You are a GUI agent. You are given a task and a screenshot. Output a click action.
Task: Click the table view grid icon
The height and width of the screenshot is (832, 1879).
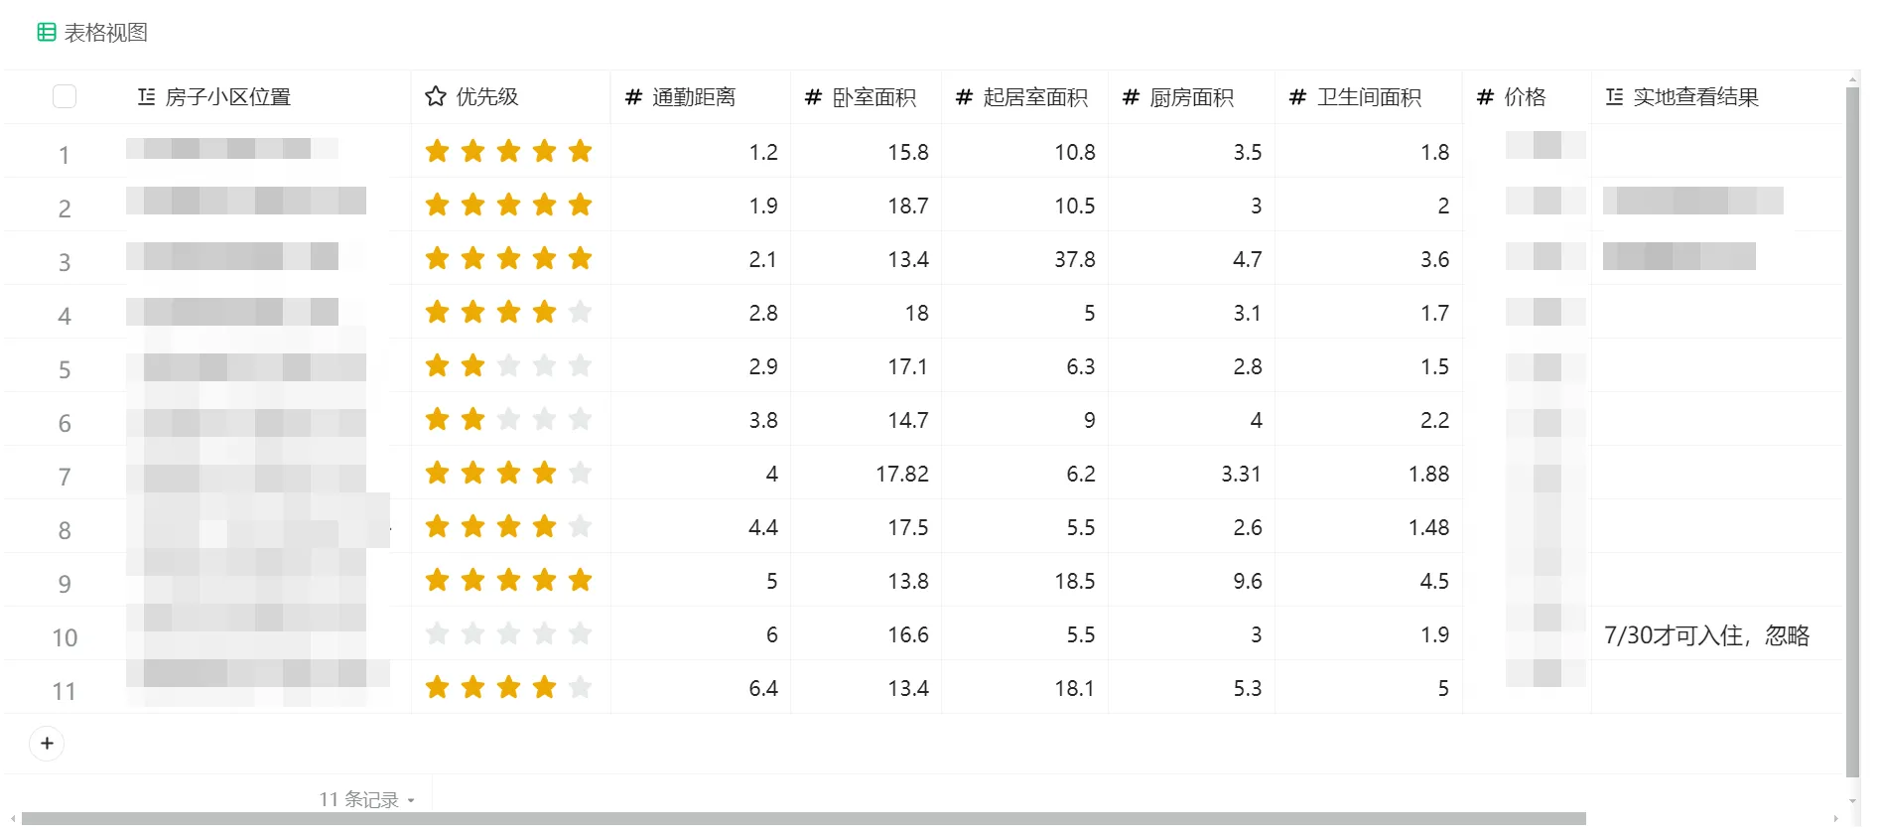[46, 33]
